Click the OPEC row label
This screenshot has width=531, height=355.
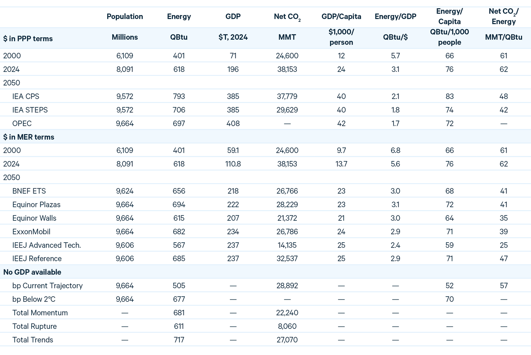(x=22, y=123)
